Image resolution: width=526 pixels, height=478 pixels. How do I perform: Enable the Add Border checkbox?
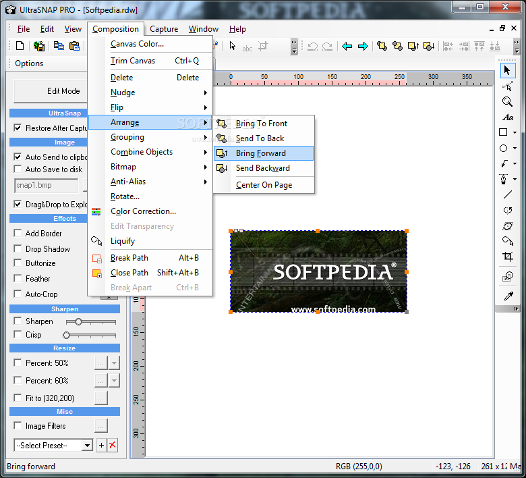tap(18, 233)
